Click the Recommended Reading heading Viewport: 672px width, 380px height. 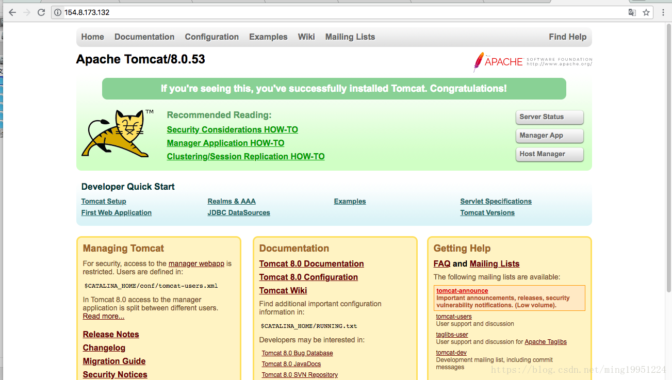coord(219,115)
